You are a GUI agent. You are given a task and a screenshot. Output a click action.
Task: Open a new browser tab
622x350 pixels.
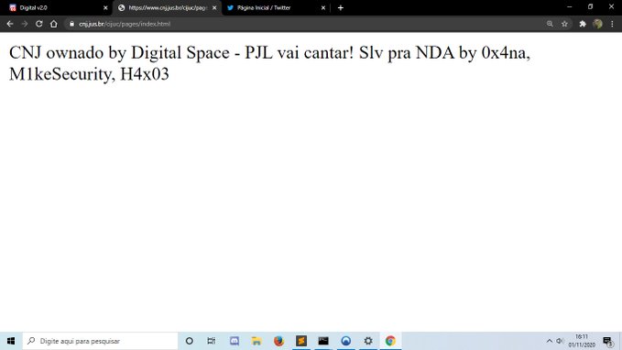point(341,7)
